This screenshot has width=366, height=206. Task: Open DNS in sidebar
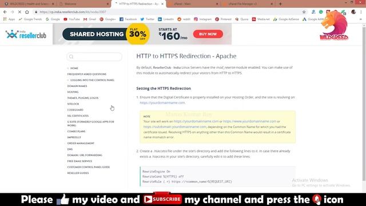click(x=70, y=149)
